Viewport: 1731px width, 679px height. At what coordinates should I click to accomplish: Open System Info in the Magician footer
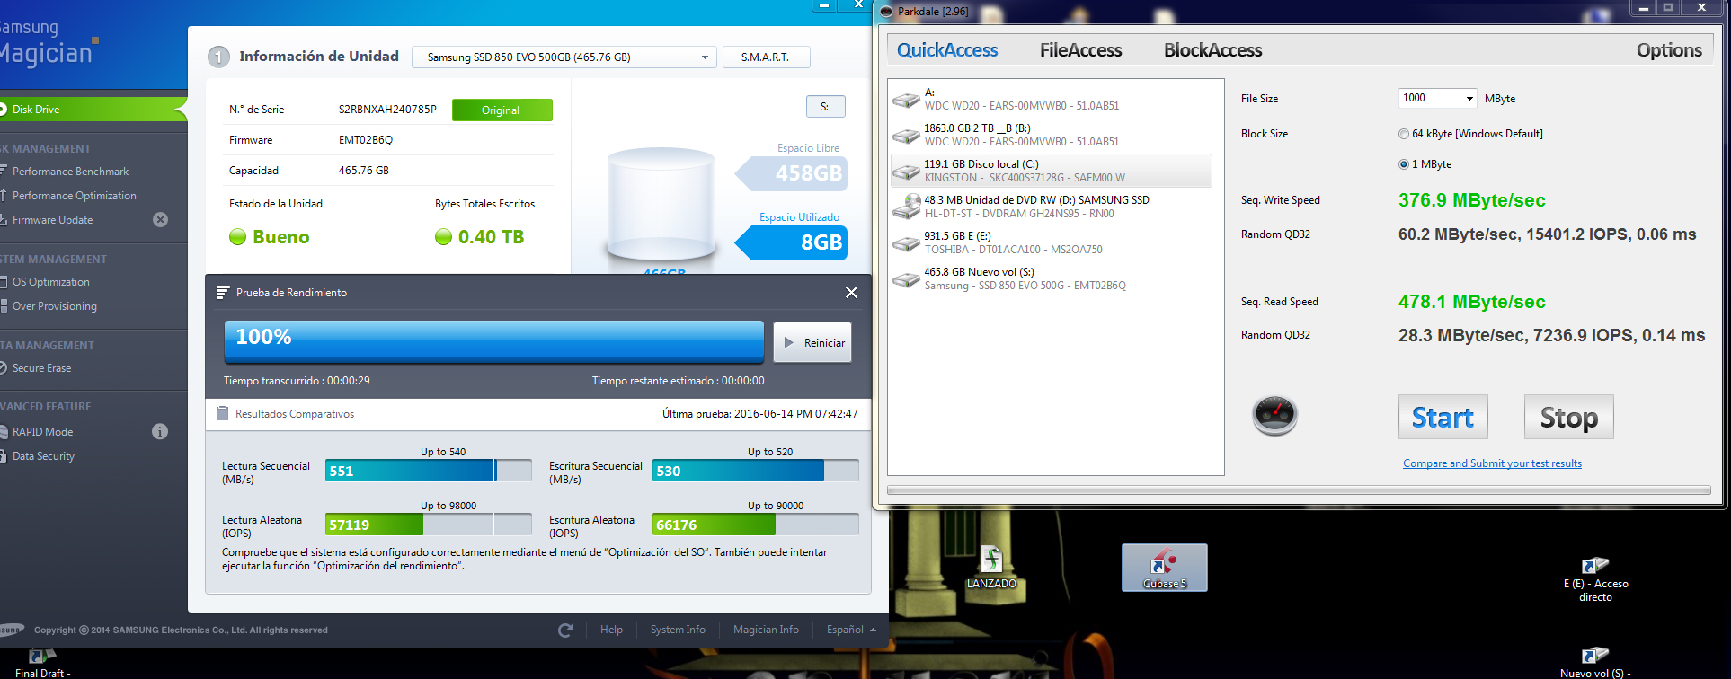678,630
